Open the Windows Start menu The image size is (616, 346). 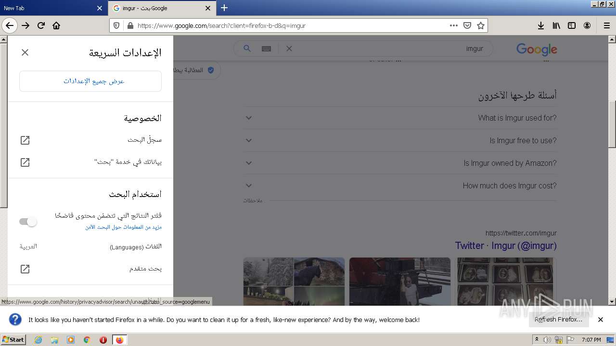(13, 340)
